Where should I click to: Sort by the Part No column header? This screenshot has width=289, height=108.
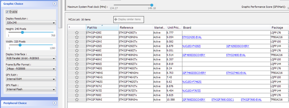coord(102,28)
